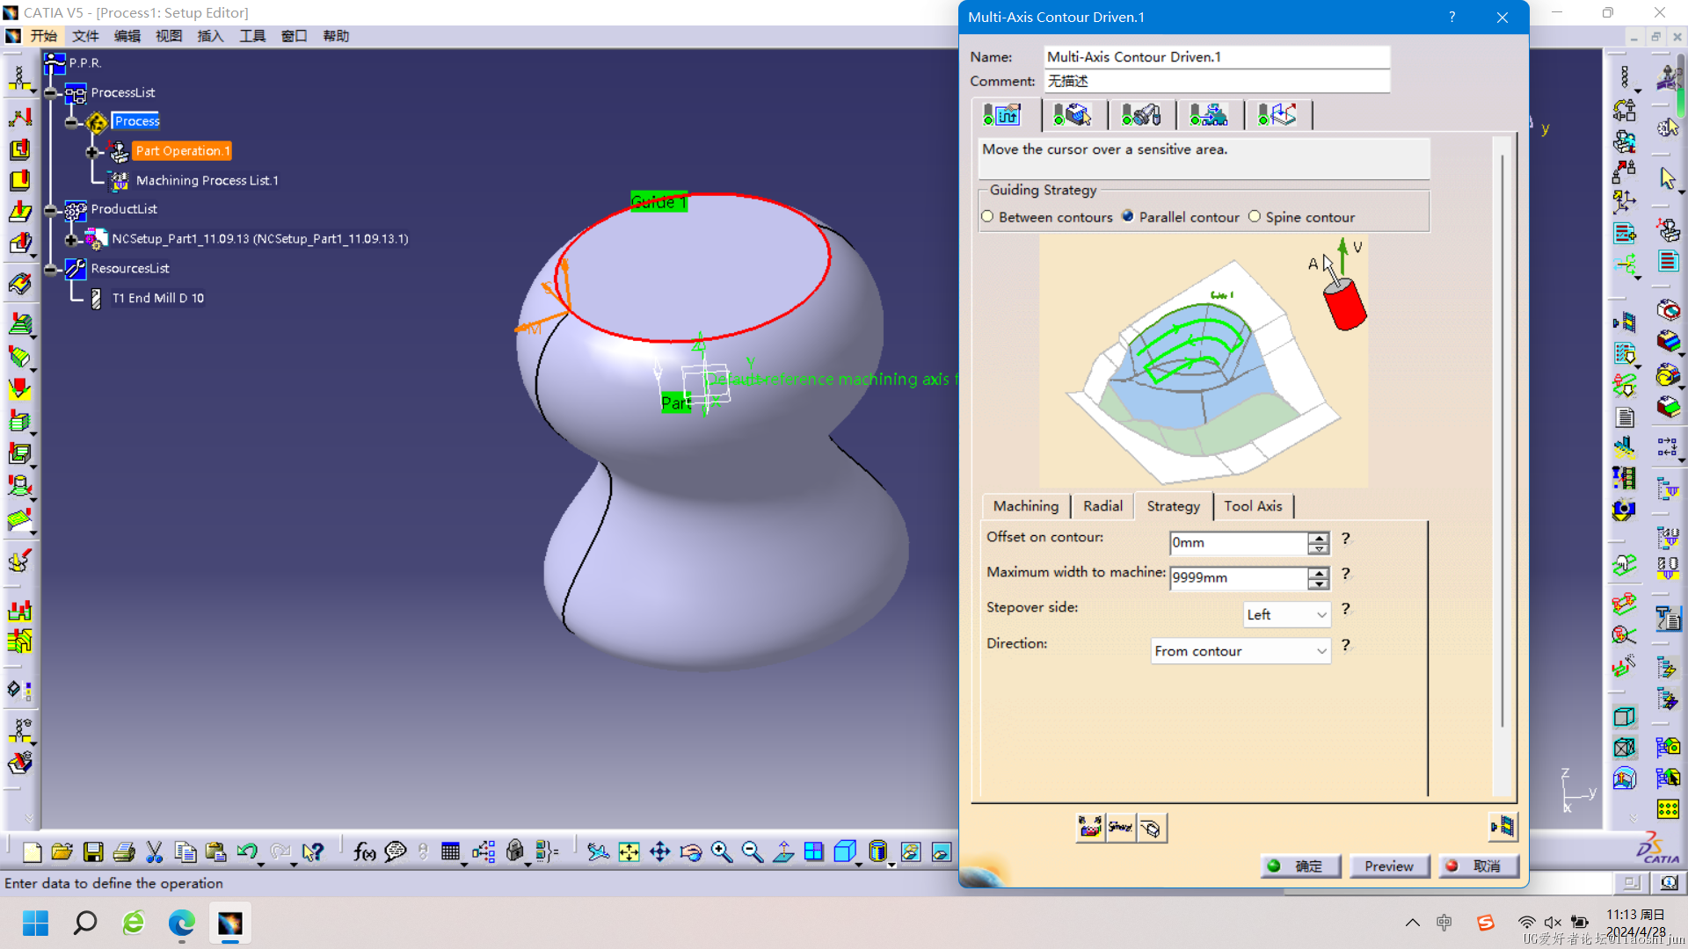Open the Direction dropdown
The width and height of the screenshot is (1688, 949).
[1241, 651]
